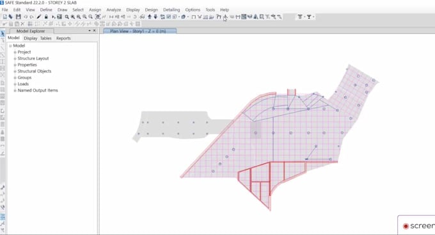Open the Draw menu
The height and width of the screenshot is (235, 435).
(63, 10)
